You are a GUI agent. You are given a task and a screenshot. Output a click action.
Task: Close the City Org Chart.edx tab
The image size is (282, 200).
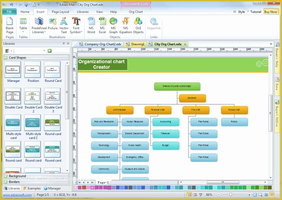pos(185,44)
